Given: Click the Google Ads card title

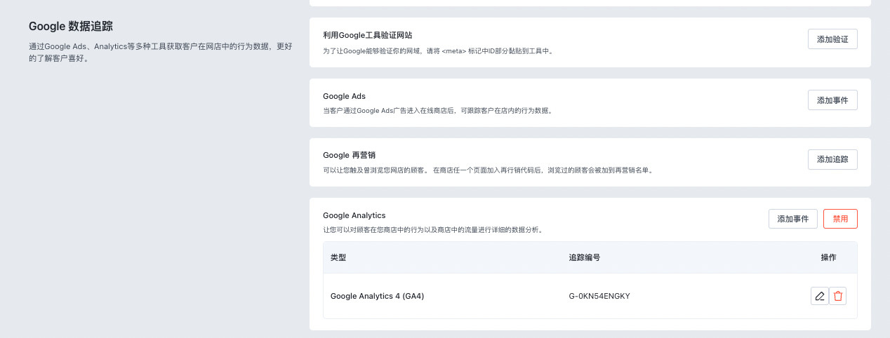Looking at the screenshot, I should click(x=344, y=96).
